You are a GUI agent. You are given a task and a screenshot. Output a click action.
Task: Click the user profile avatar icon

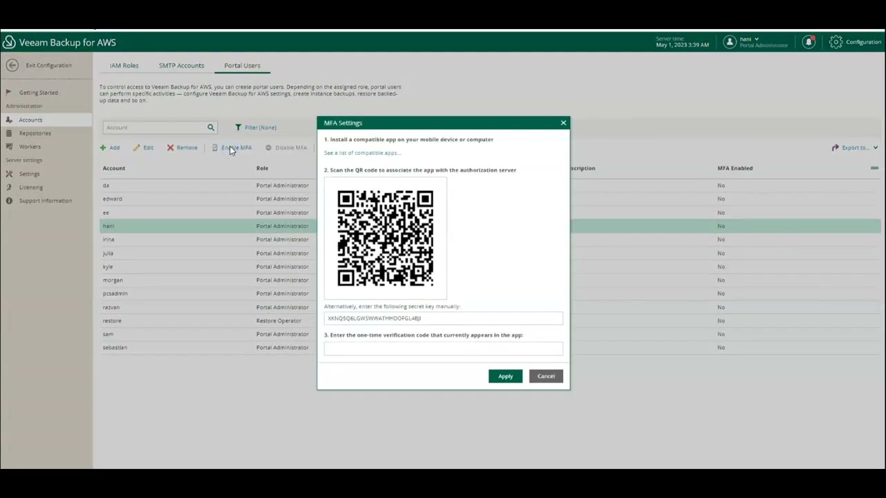730,42
